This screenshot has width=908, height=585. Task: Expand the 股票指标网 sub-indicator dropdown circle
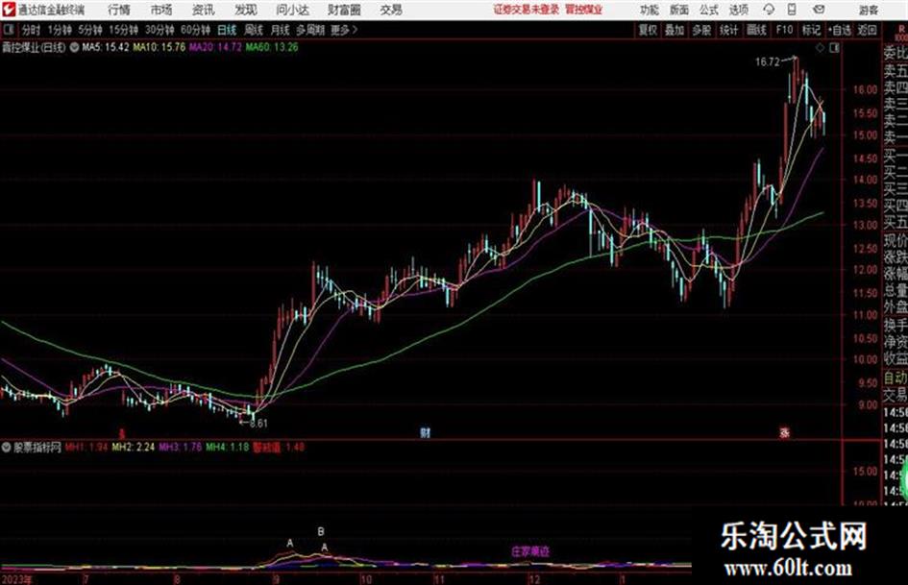pyautogui.click(x=7, y=448)
